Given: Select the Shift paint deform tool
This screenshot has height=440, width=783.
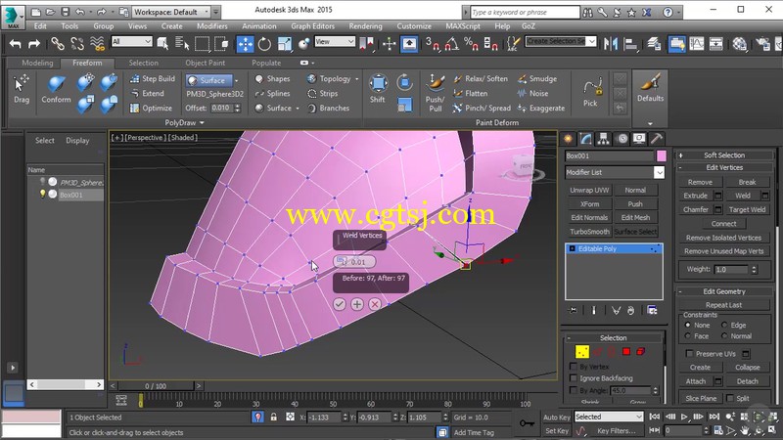Looking at the screenshot, I should pos(378,88).
